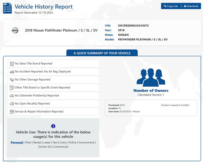Click the 2018 Nissan Pathfinder vehicle title
The image size is (203, 163).
[61, 30]
